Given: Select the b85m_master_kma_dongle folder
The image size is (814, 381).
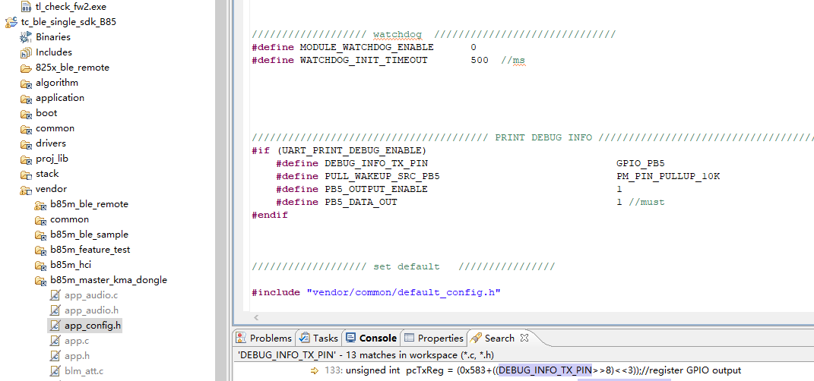Looking at the screenshot, I should click(109, 280).
